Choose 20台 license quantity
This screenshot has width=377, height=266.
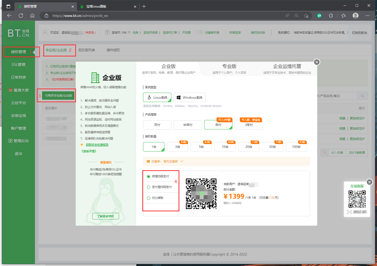tap(249, 147)
